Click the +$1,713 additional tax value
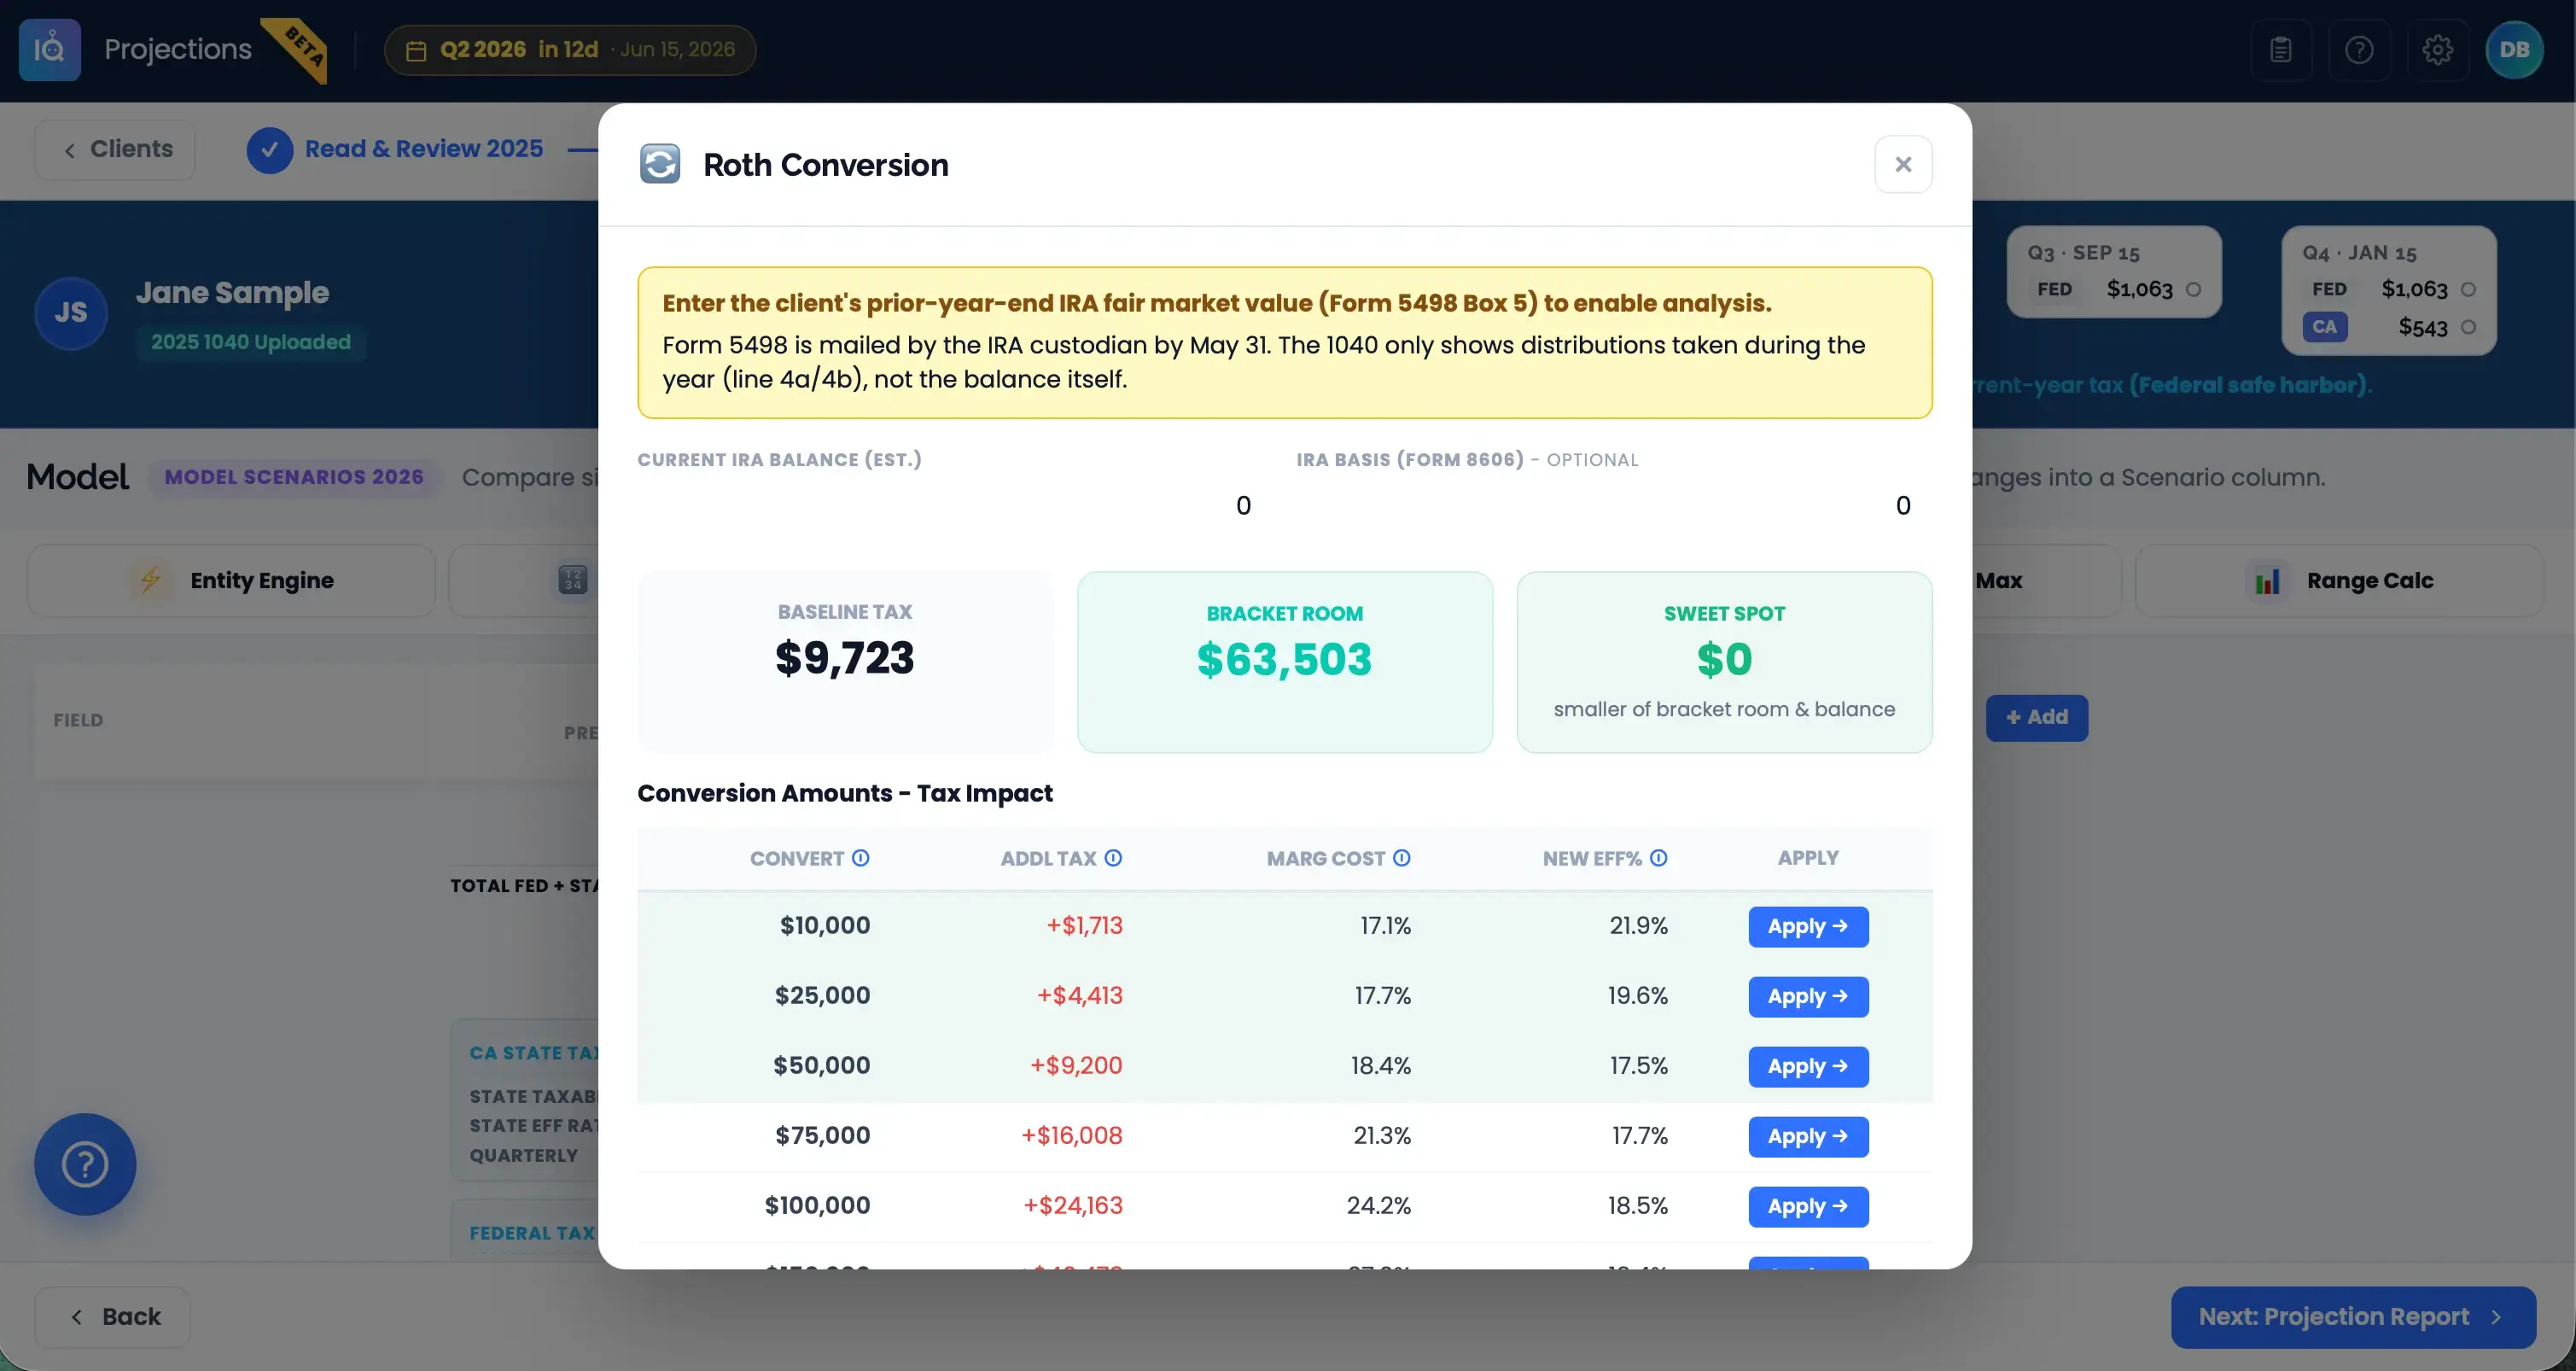 (1084, 926)
